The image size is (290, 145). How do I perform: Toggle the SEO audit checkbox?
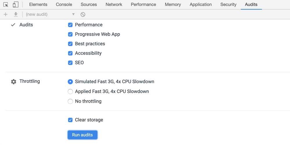pyautogui.click(x=70, y=63)
